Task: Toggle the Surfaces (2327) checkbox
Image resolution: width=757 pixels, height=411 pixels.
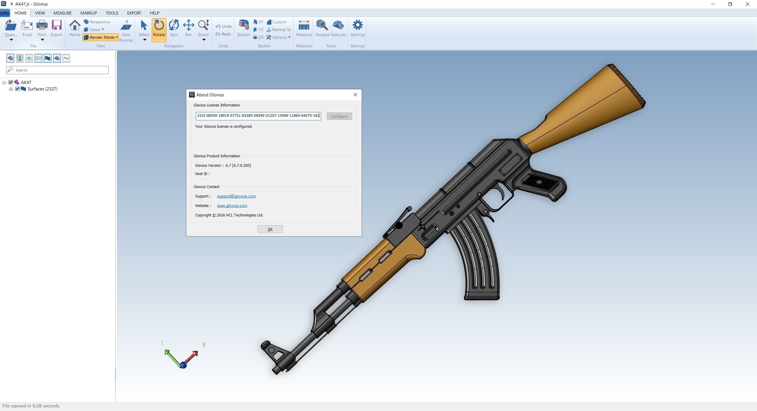Action: pyautogui.click(x=17, y=89)
